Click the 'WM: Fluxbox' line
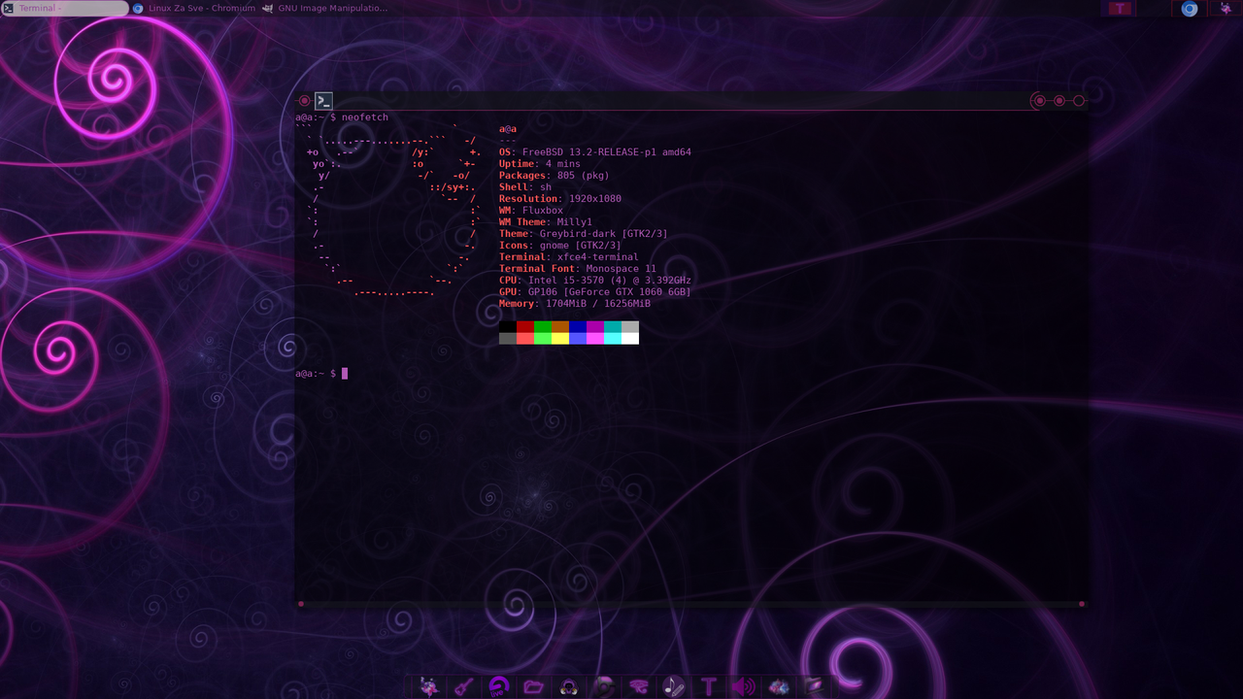 531,211
